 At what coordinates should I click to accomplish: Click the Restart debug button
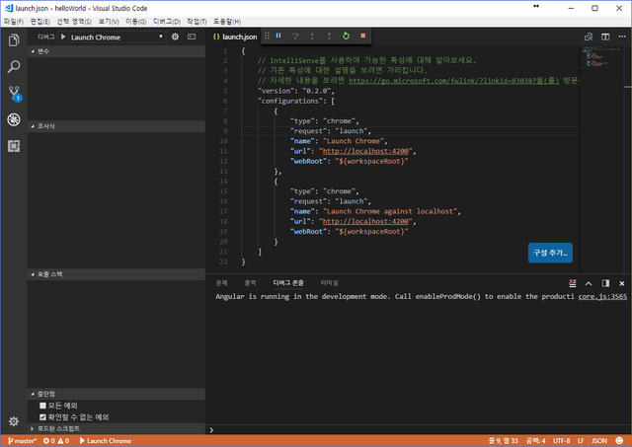pos(346,37)
